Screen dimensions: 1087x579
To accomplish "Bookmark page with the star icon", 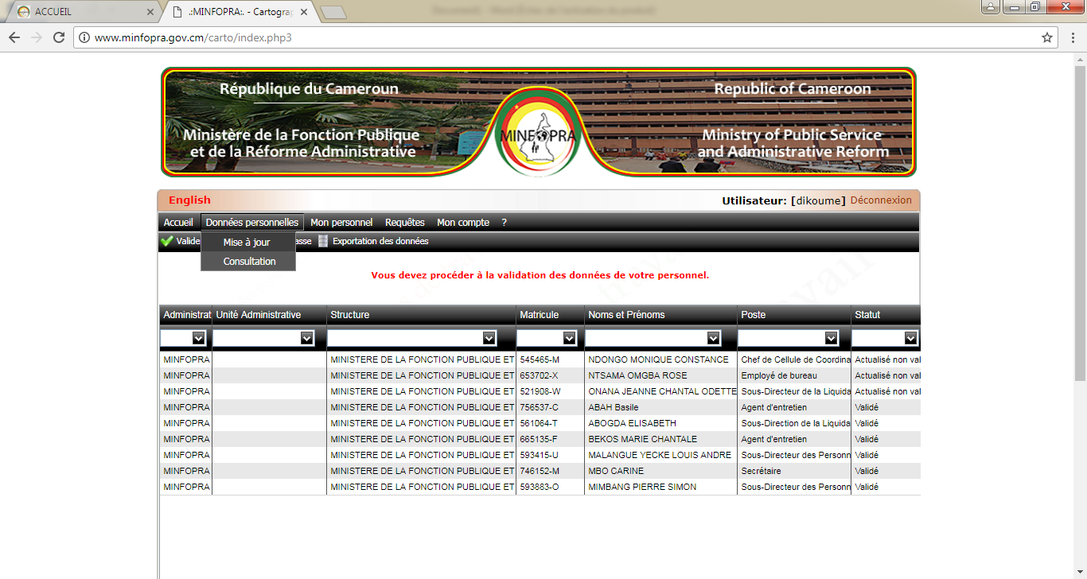I will tap(1047, 37).
